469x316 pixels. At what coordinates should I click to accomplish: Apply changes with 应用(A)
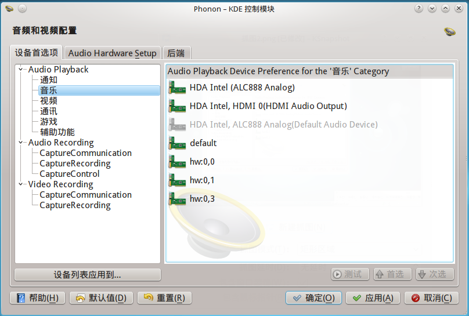pyautogui.click(x=373, y=298)
